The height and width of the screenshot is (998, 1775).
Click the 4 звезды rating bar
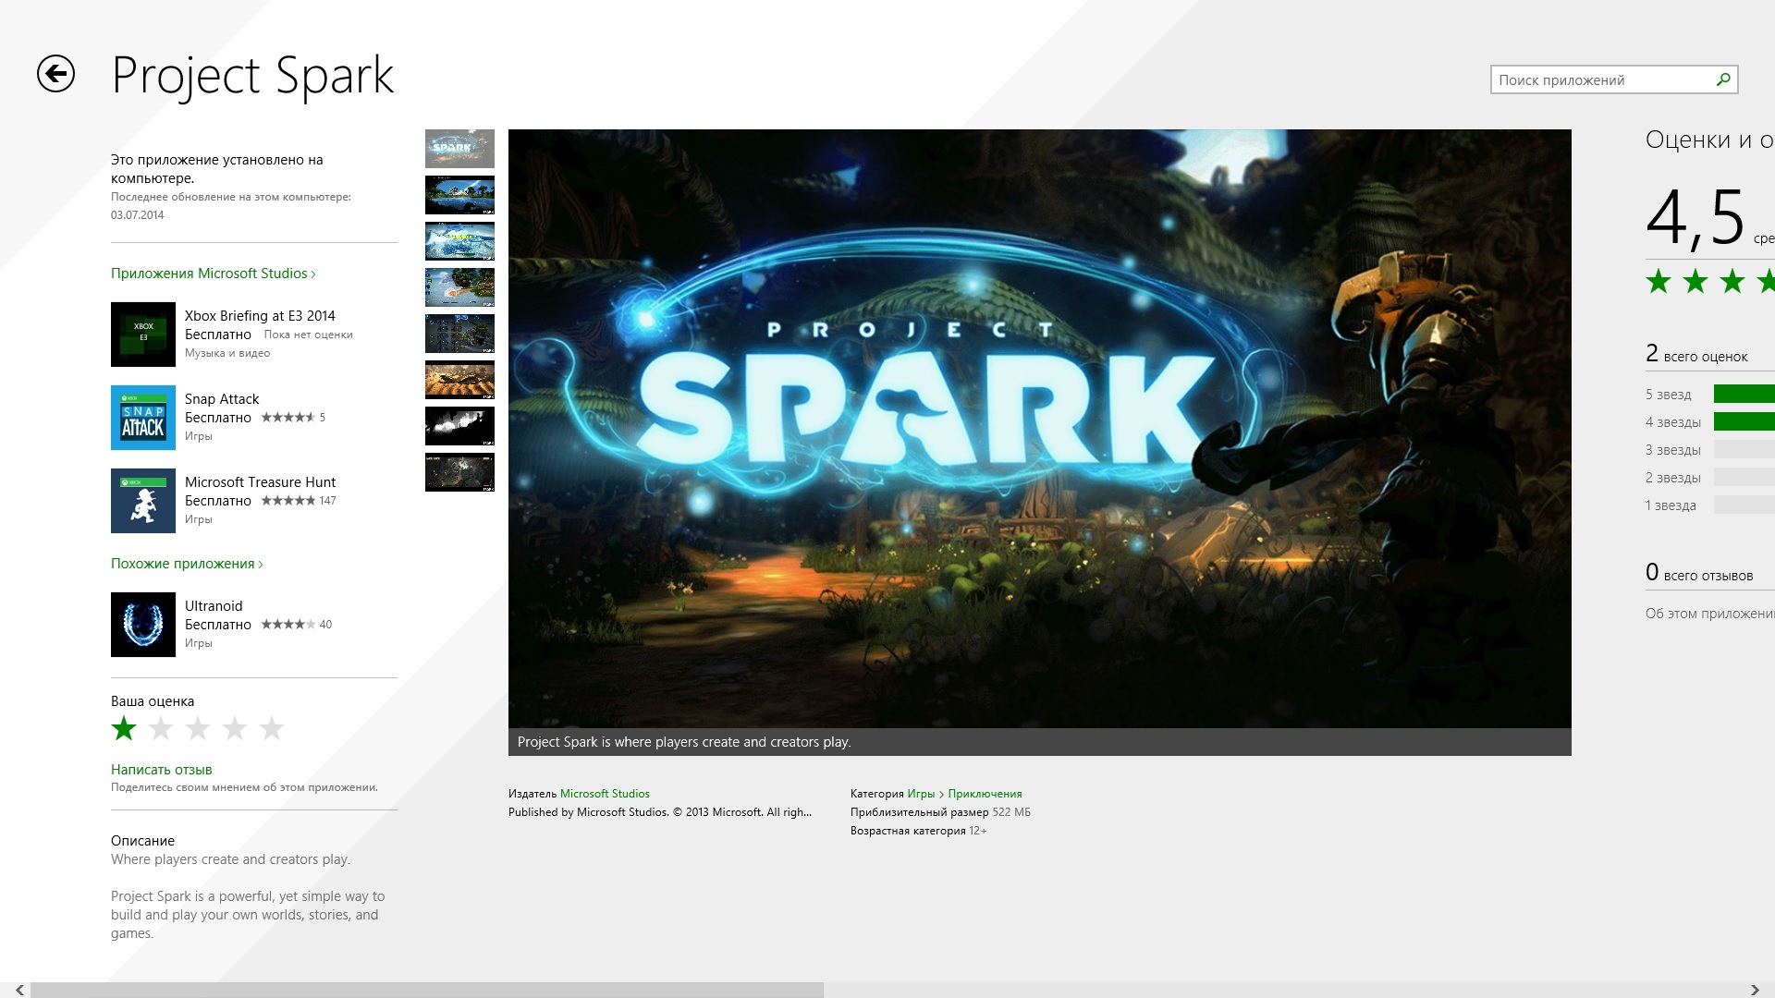[x=1744, y=422]
